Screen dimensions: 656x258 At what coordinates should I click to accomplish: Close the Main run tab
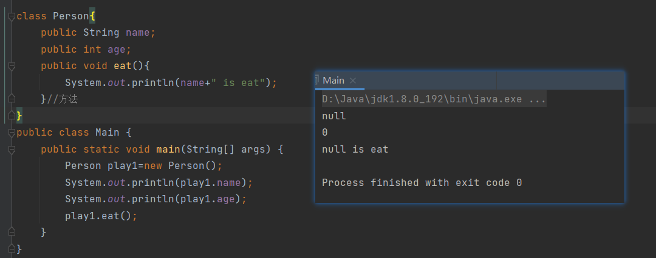pos(353,81)
